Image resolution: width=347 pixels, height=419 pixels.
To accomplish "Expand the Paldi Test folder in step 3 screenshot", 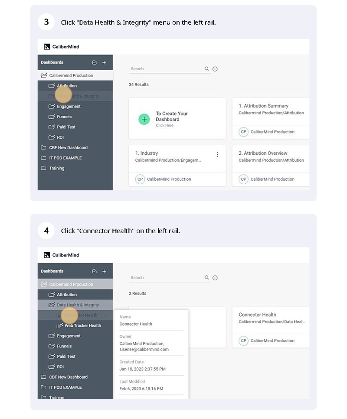I will 75,127.
